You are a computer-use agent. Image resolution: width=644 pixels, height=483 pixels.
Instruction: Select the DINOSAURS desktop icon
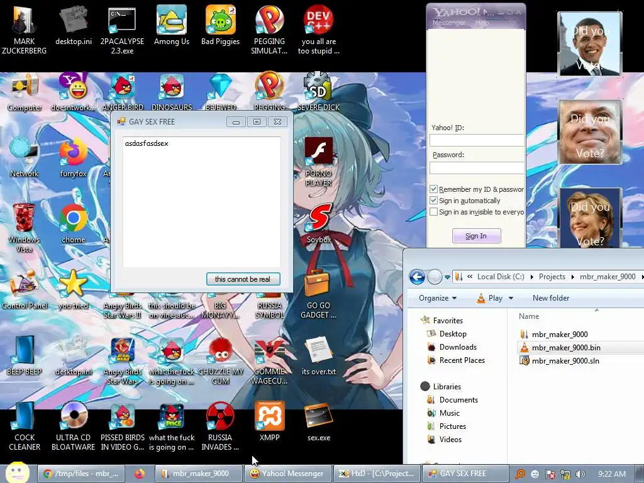pyautogui.click(x=172, y=92)
